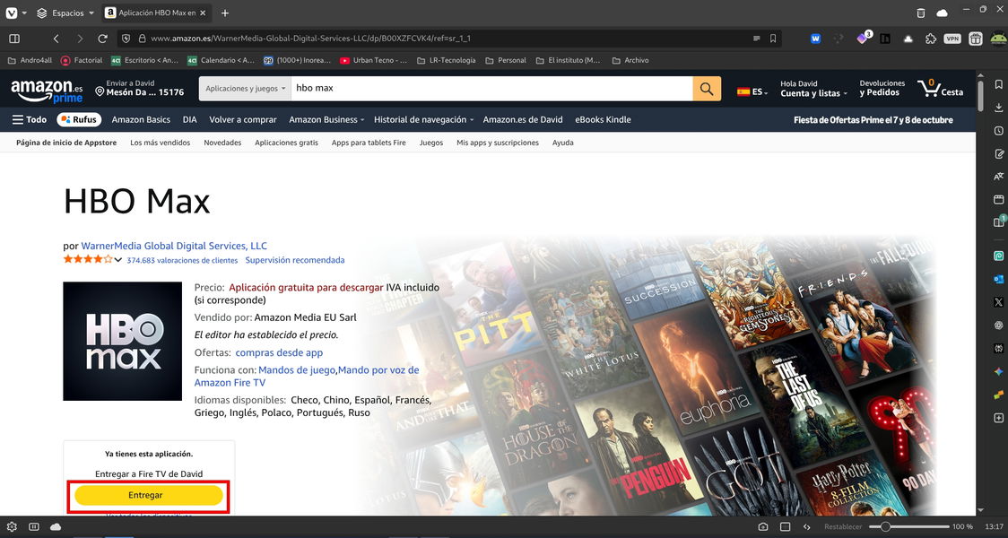The height and width of the screenshot is (538, 1008).
Task: Open History clock panel in sidebar
Action: (x=998, y=131)
